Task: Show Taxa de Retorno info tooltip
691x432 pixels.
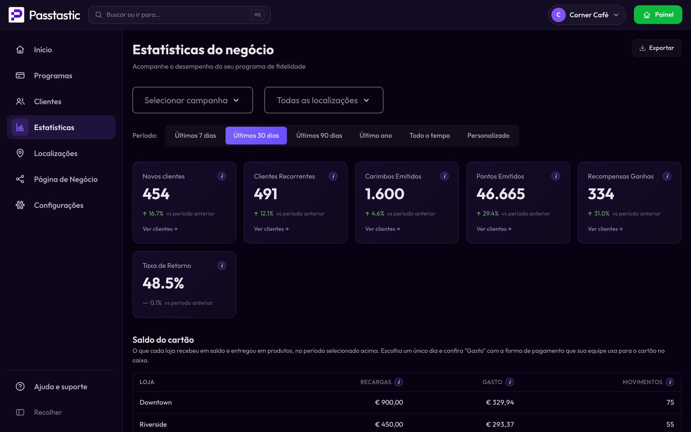Action: click(x=222, y=266)
